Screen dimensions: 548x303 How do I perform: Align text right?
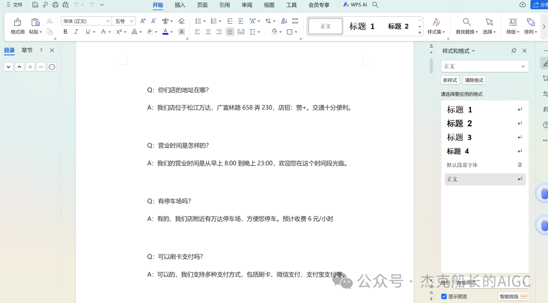point(219,32)
